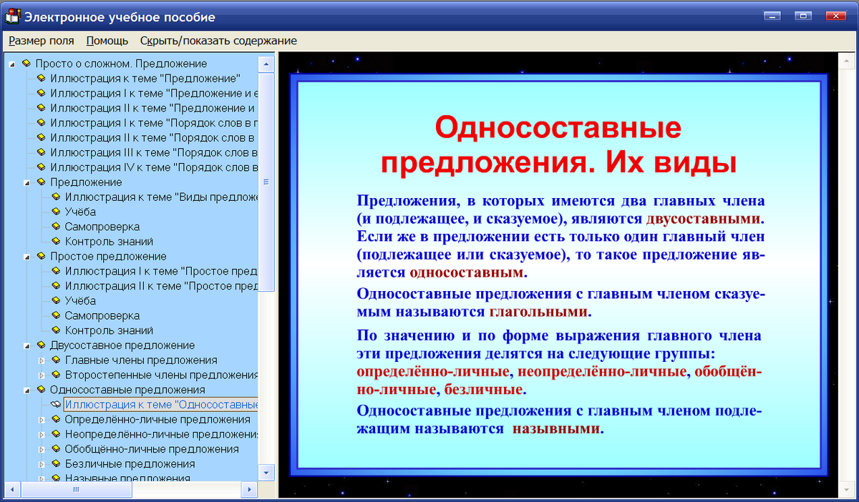Click the scrollbar up arrow in the tree panel
This screenshot has height=502, width=859.
266,63
